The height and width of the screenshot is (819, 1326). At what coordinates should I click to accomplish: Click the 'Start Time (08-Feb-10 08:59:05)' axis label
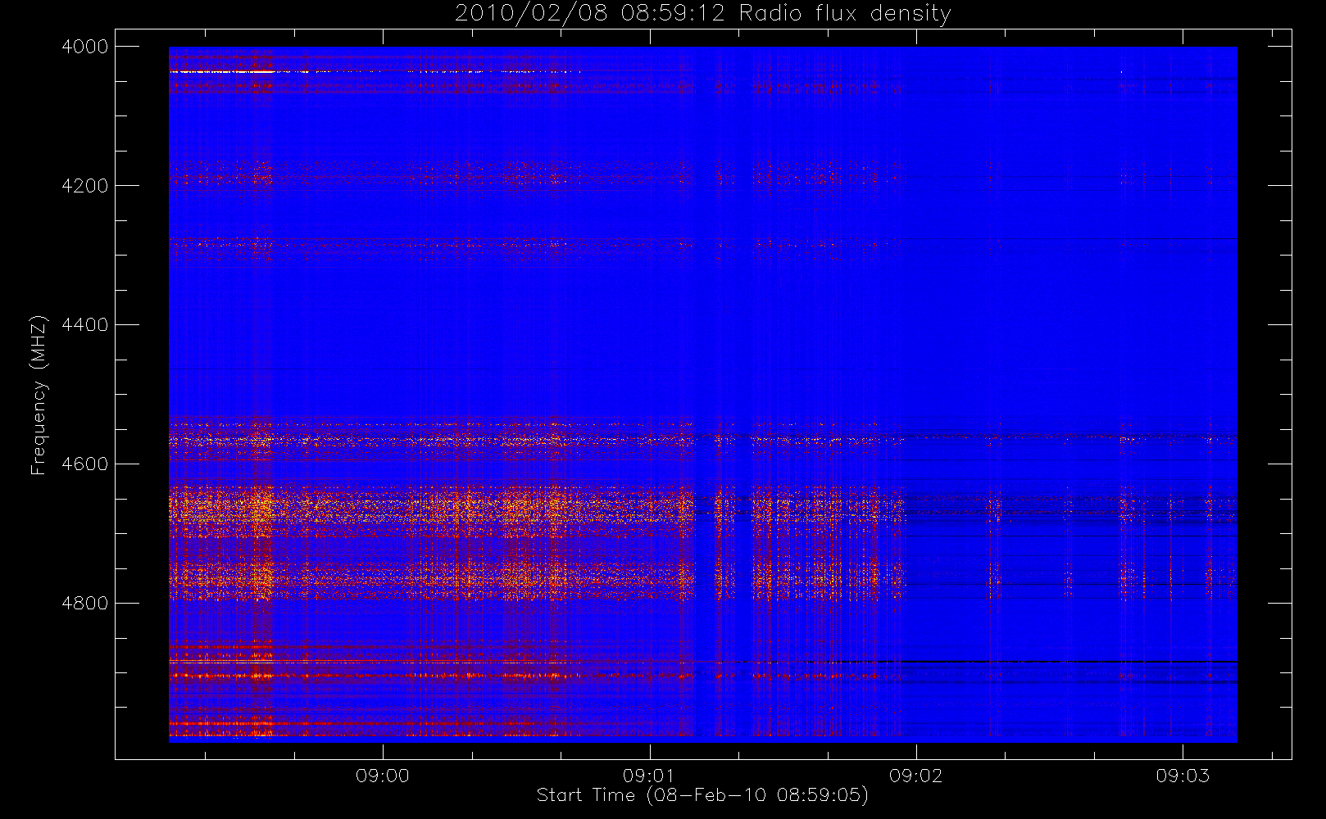[x=702, y=795]
